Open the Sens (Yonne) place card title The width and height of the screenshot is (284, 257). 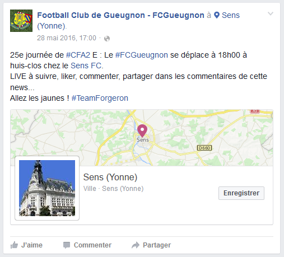pos(110,177)
